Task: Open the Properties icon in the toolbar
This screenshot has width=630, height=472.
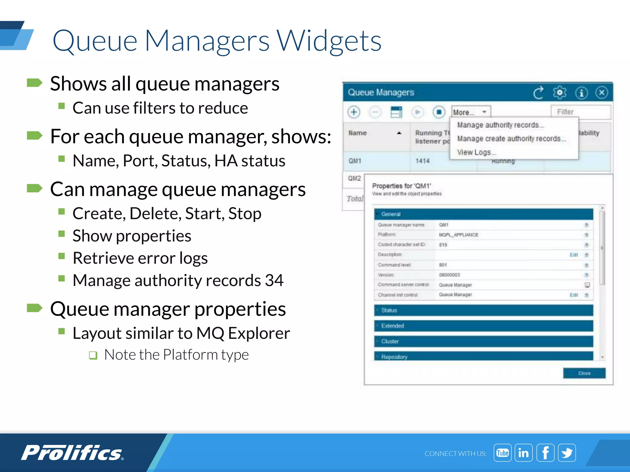Action: click(x=396, y=112)
